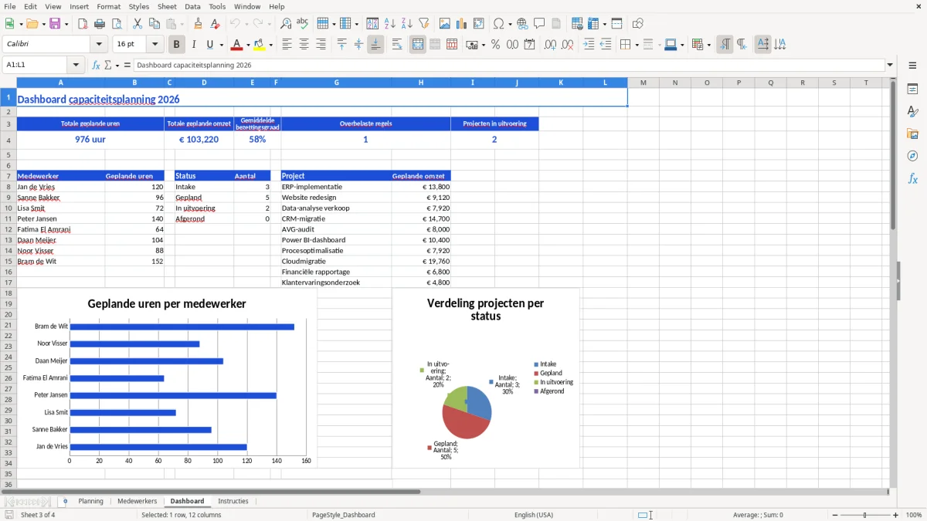
Task: Toggle Underline formatting
Action: (209, 45)
